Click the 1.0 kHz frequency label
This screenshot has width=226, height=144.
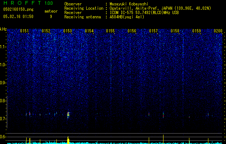(x=3, y=65)
